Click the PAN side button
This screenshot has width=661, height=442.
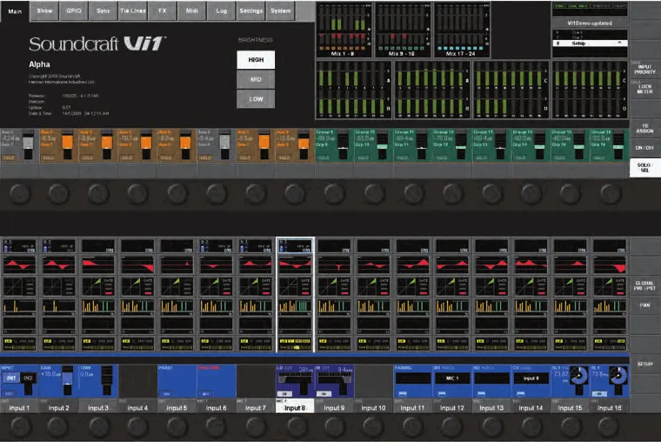[645, 305]
